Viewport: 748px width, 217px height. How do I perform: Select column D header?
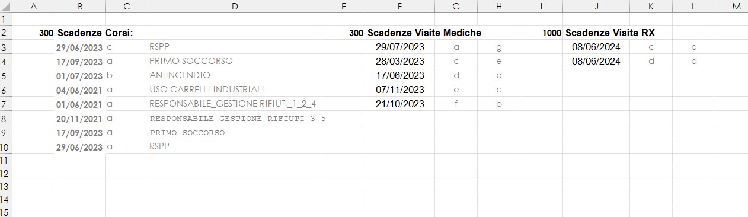pos(235,7)
